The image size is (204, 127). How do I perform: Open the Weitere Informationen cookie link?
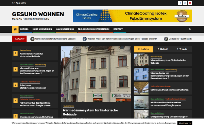(x=65, y=123)
